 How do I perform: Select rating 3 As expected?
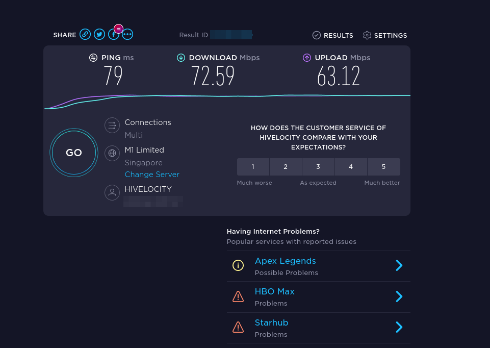tap(318, 167)
